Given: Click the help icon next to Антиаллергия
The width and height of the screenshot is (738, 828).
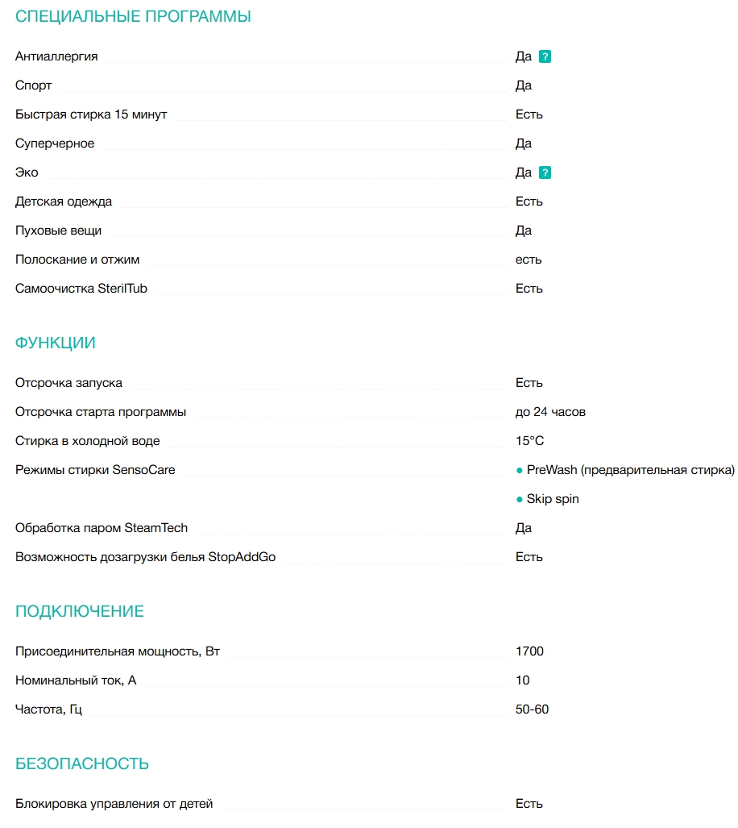Looking at the screenshot, I should (x=545, y=56).
